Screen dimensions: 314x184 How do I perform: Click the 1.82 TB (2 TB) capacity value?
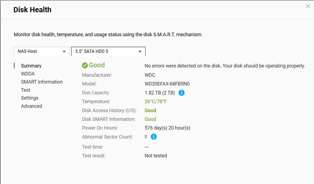point(160,93)
